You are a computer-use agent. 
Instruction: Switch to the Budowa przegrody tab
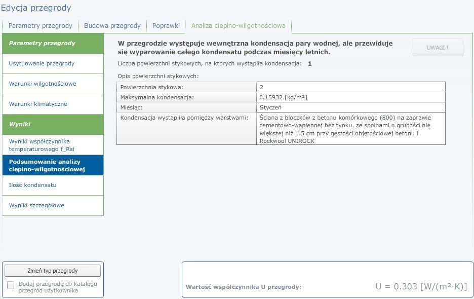point(112,26)
